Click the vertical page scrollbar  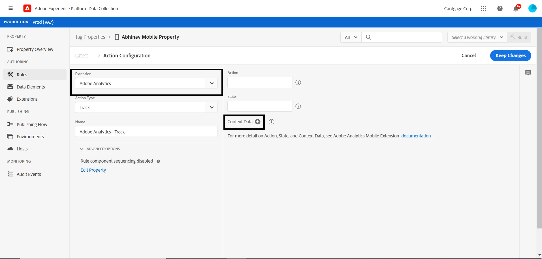click(x=539, y=128)
